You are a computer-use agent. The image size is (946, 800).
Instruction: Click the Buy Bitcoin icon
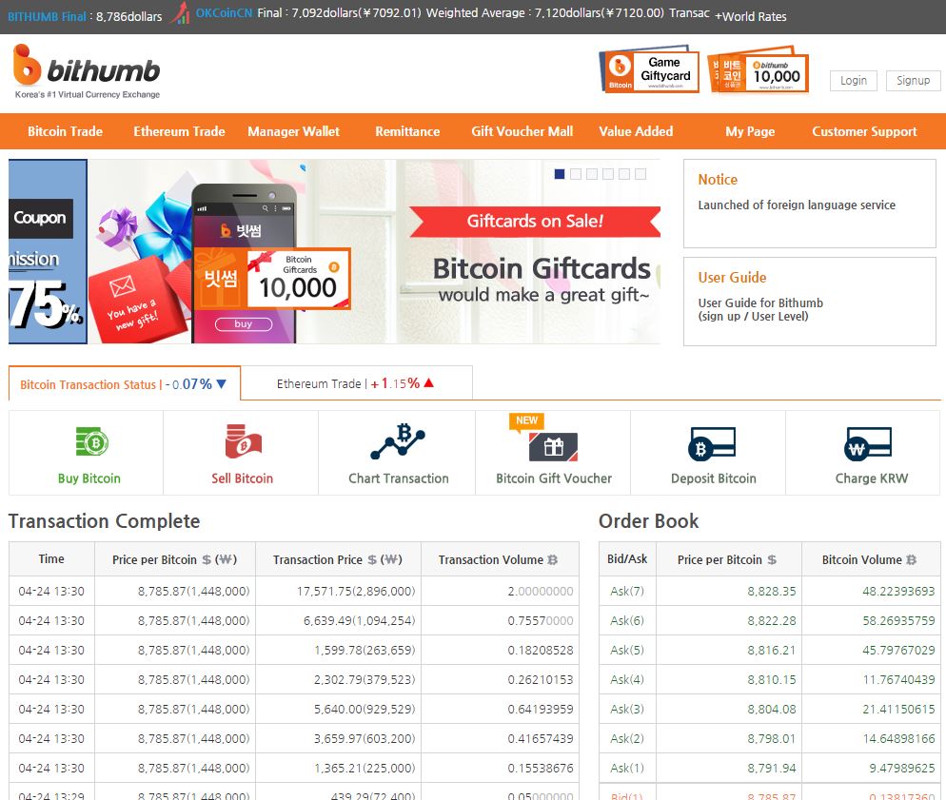pyautogui.click(x=89, y=443)
